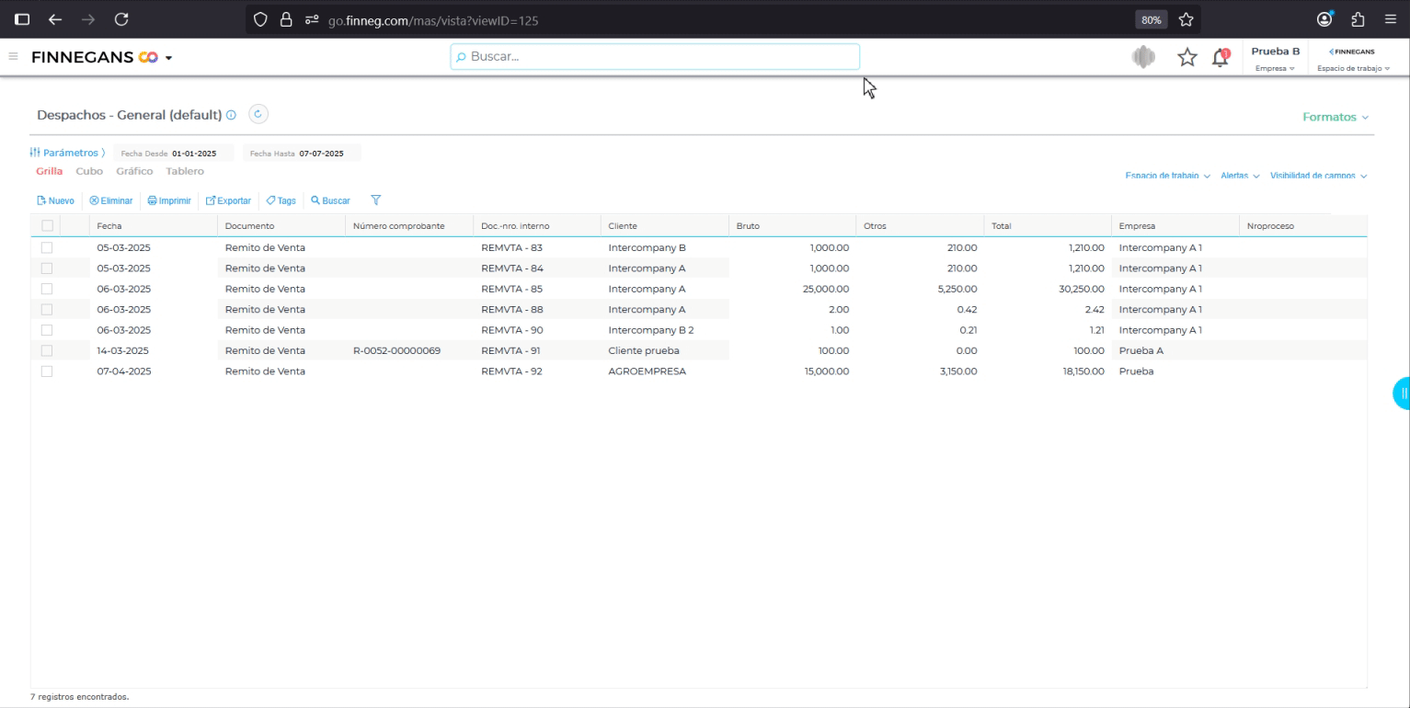Click the Fecha Desde date field

click(x=174, y=154)
